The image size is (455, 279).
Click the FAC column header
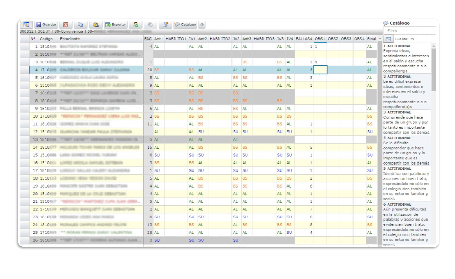148,39
